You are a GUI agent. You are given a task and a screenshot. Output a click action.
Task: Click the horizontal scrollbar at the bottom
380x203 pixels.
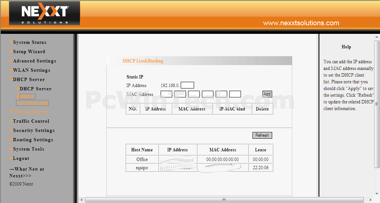click(223, 200)
